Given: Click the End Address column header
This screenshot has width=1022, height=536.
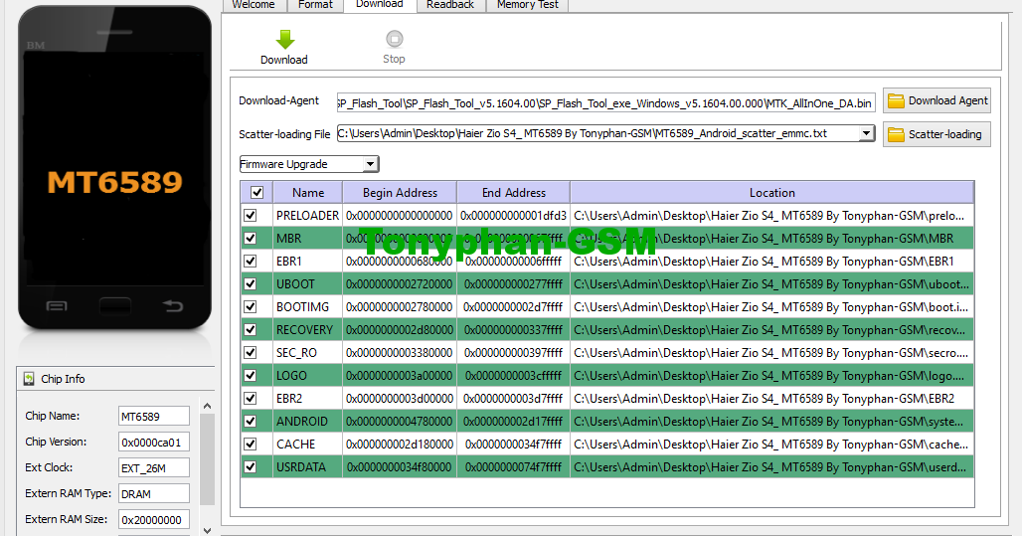Looking at the screenshot, I should click(514, 192).
